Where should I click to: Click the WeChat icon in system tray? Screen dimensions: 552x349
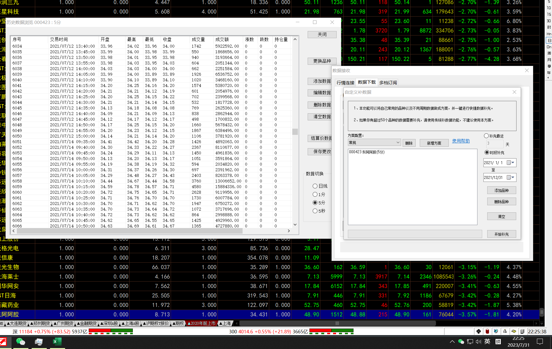(461, 342)
